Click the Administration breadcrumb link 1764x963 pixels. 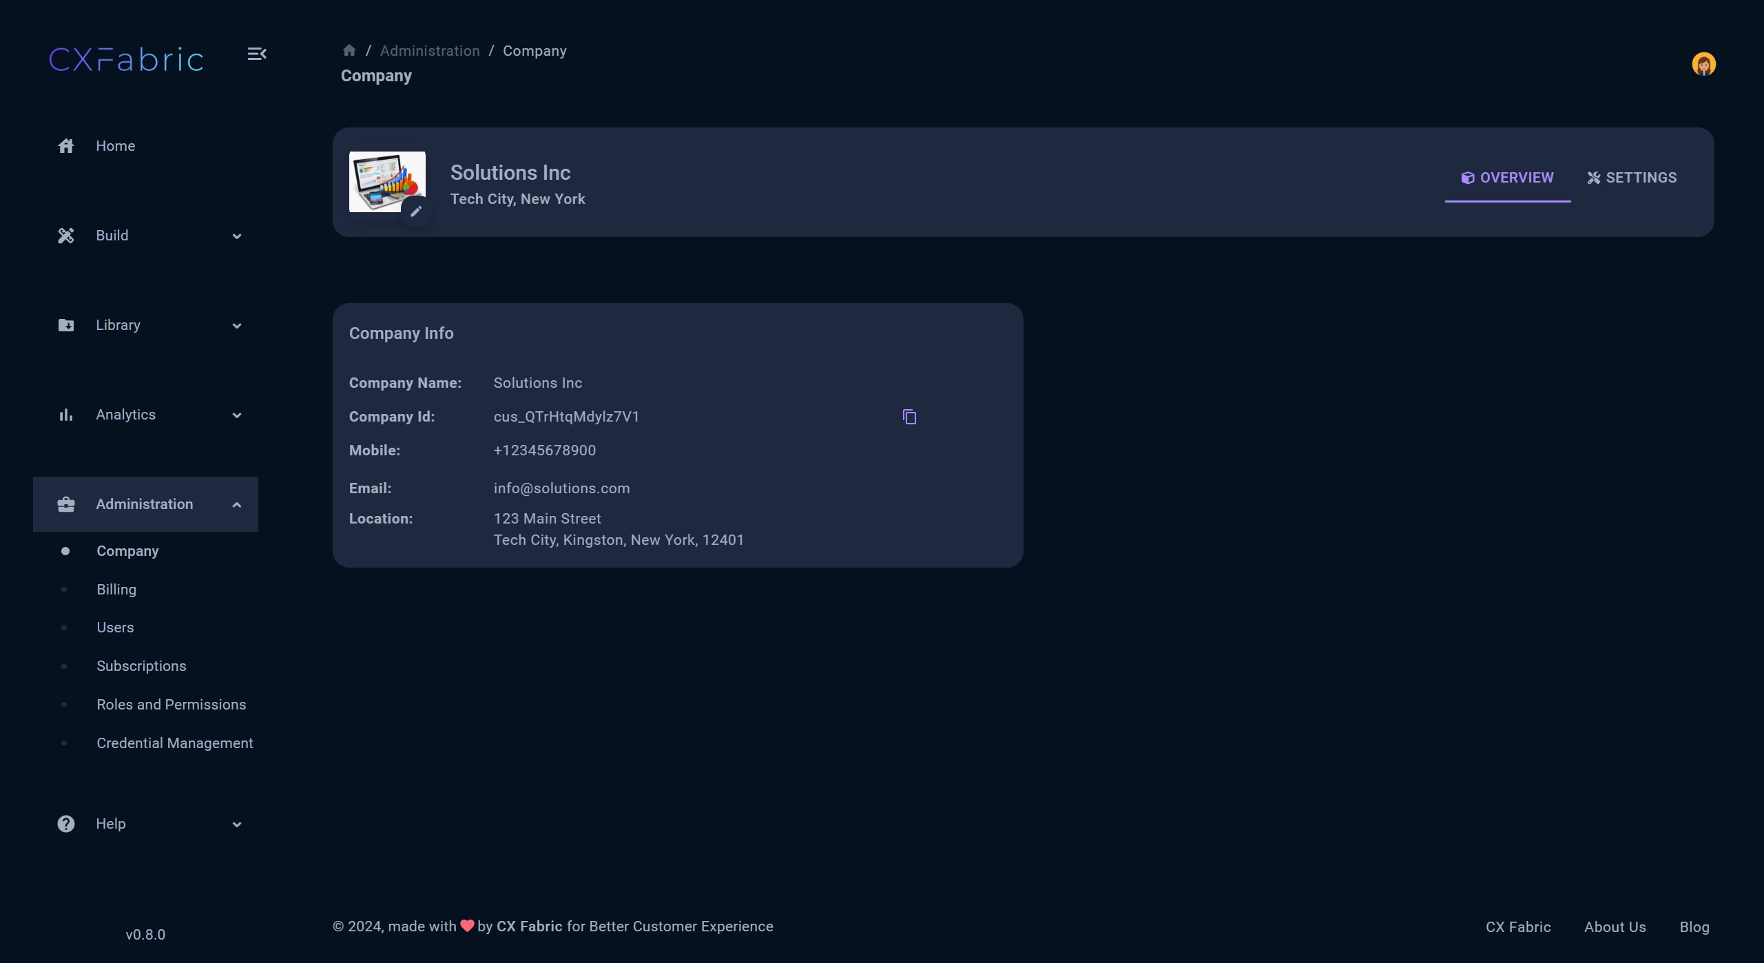pos(430,51)
